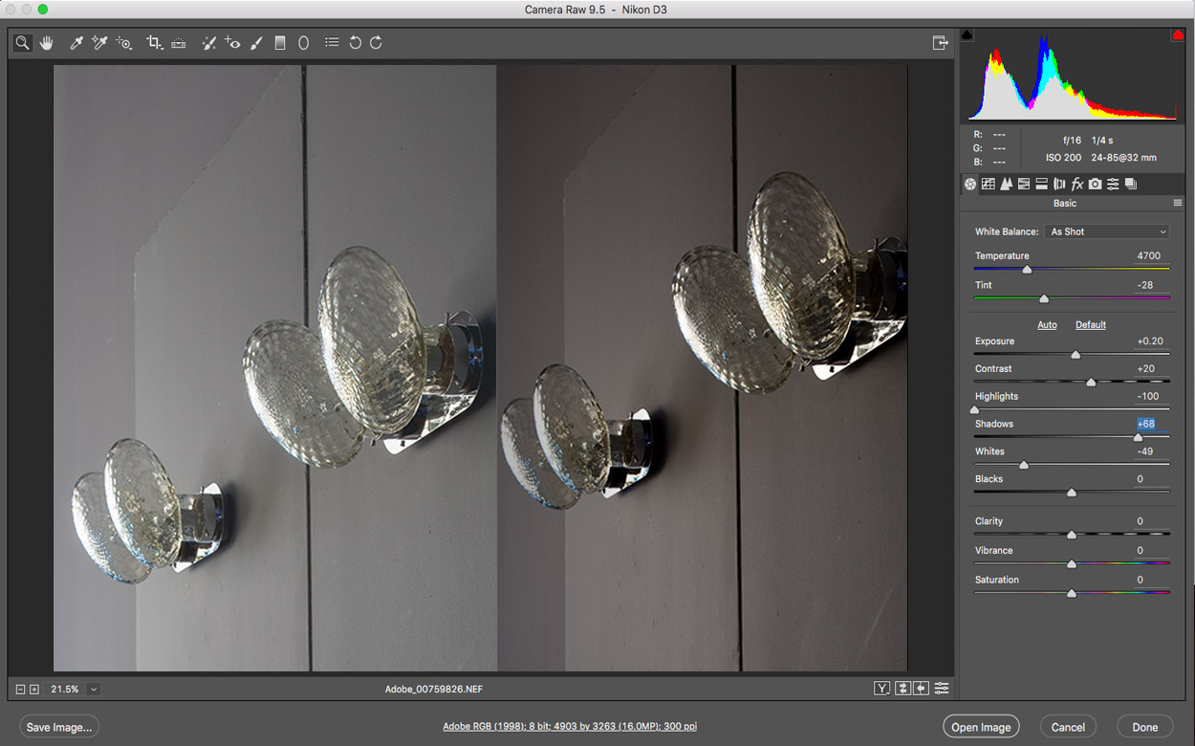Screen dimensions: 1195x746
Task: Open the Effects fx tab
Action: coord(1076,184)
